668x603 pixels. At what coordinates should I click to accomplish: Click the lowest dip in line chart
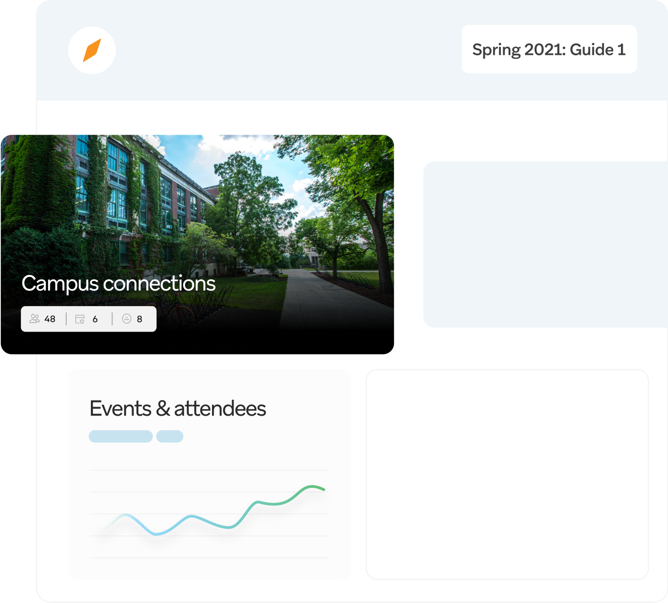coord(156,534)
